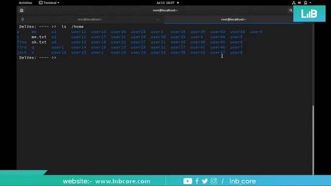Expand the system menu arrow in top bar
This screenshot has height=186, width=331.
coord(310,3)
